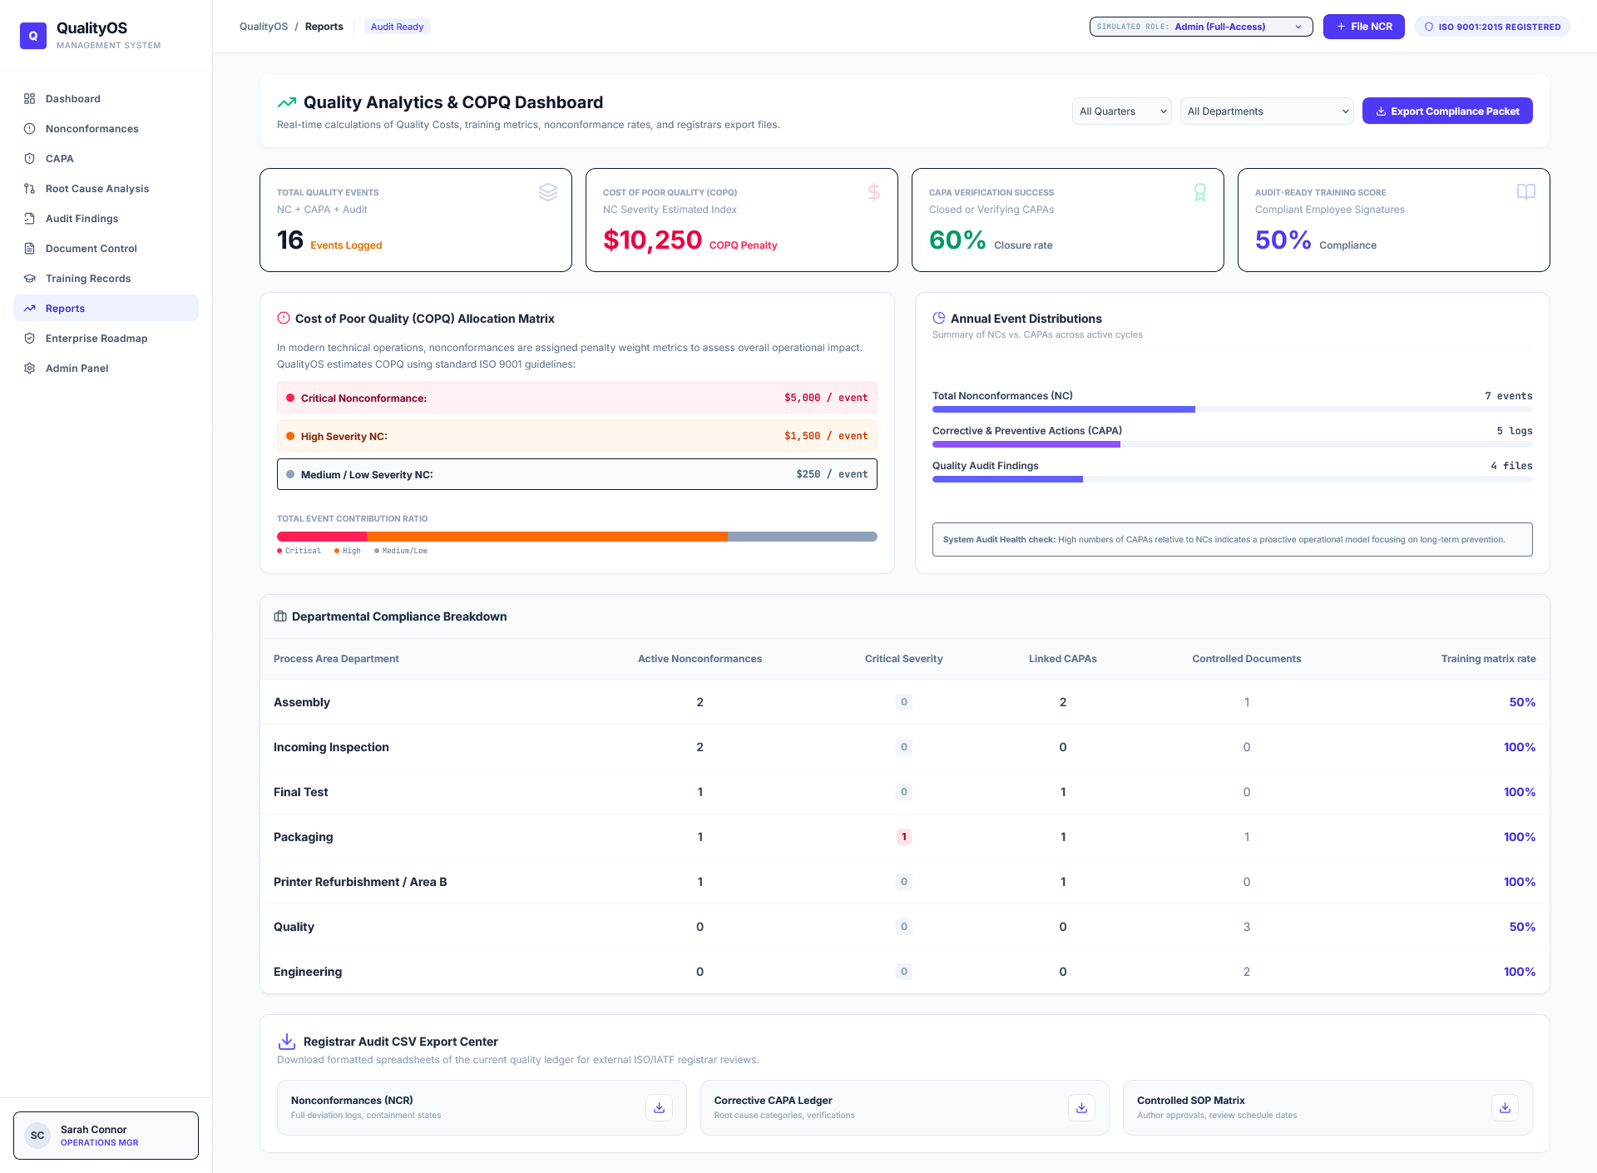Click the Total Event Contribution Ratio bar
1597x1173 pixels.
[x=577, y=537]
